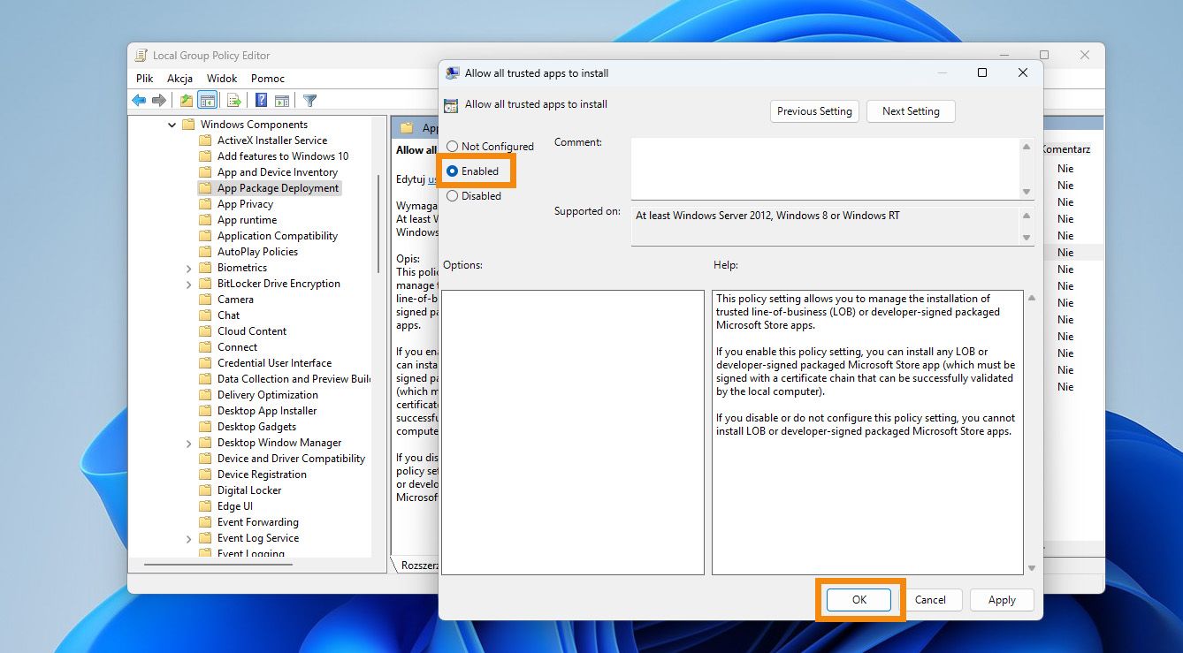1183x653 pixels.
Task: Select App and Device Inventory in tree
Action: (278, 172)
